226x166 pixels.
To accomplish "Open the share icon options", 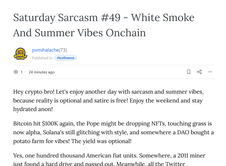I will click(x=199, y=72).
